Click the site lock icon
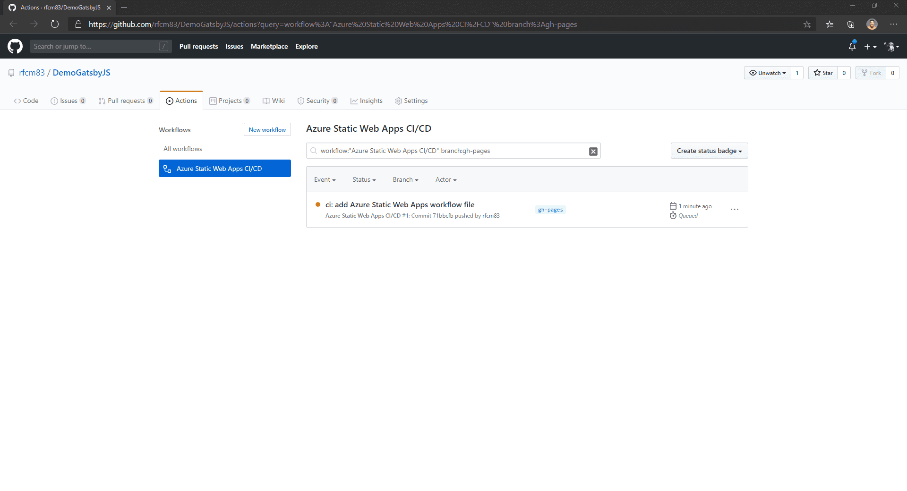907x491 pixels. click(x=78, y=24)
